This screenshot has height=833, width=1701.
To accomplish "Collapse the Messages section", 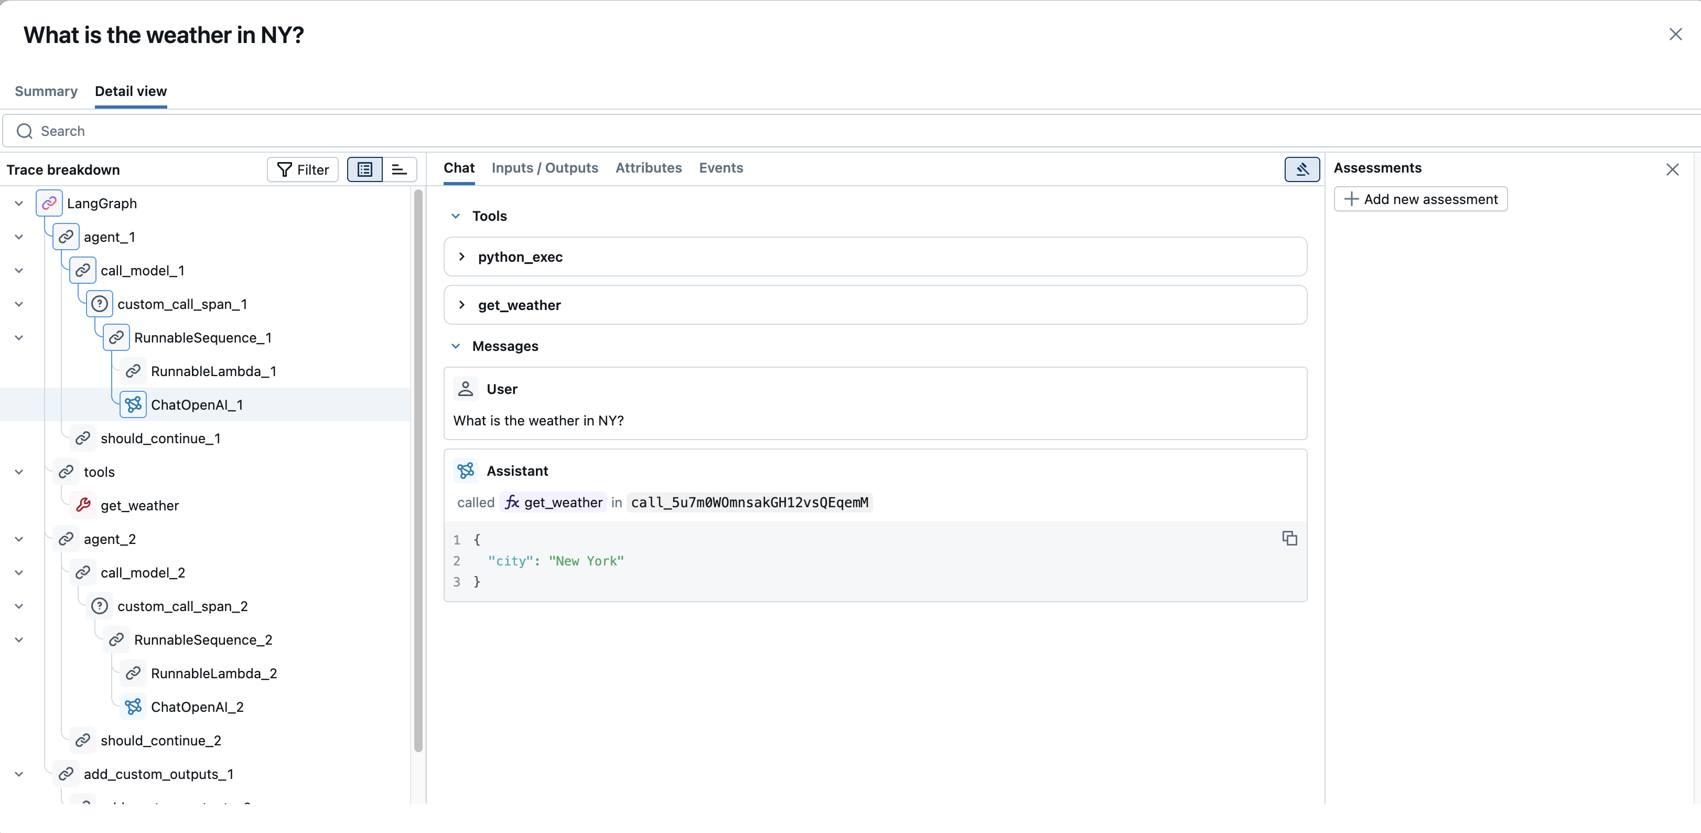I will coord(456,346).
